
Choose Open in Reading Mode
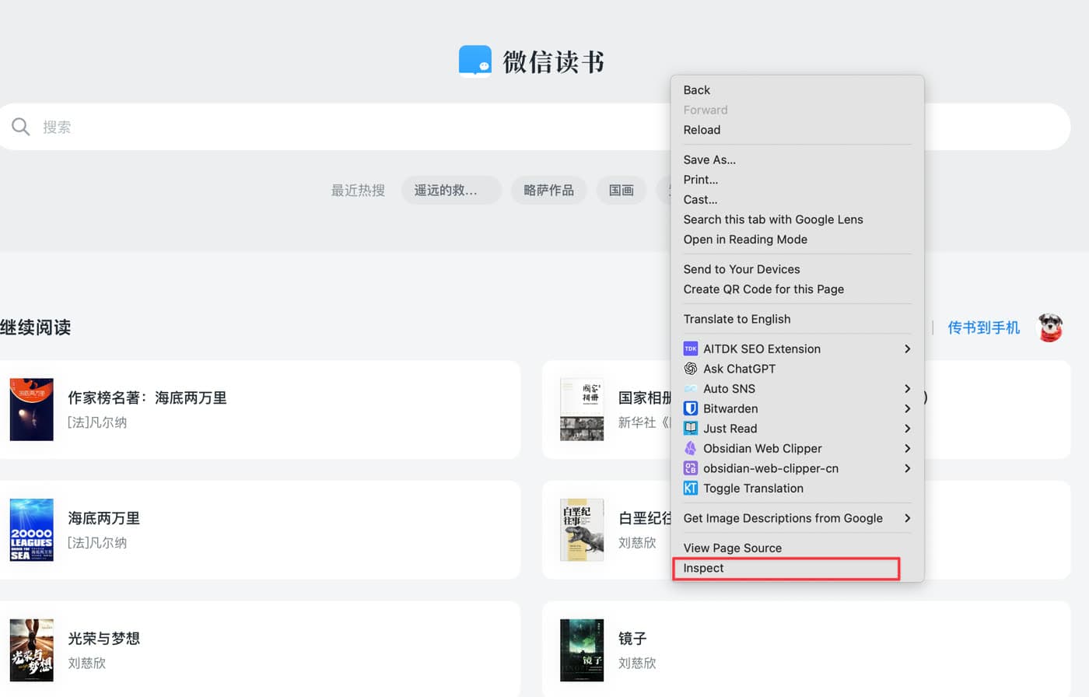click(797, 240)
